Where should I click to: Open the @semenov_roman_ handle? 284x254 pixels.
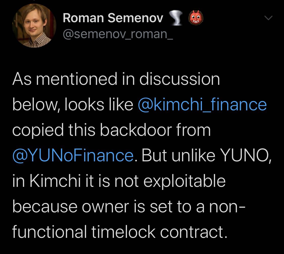pos(118,34)
